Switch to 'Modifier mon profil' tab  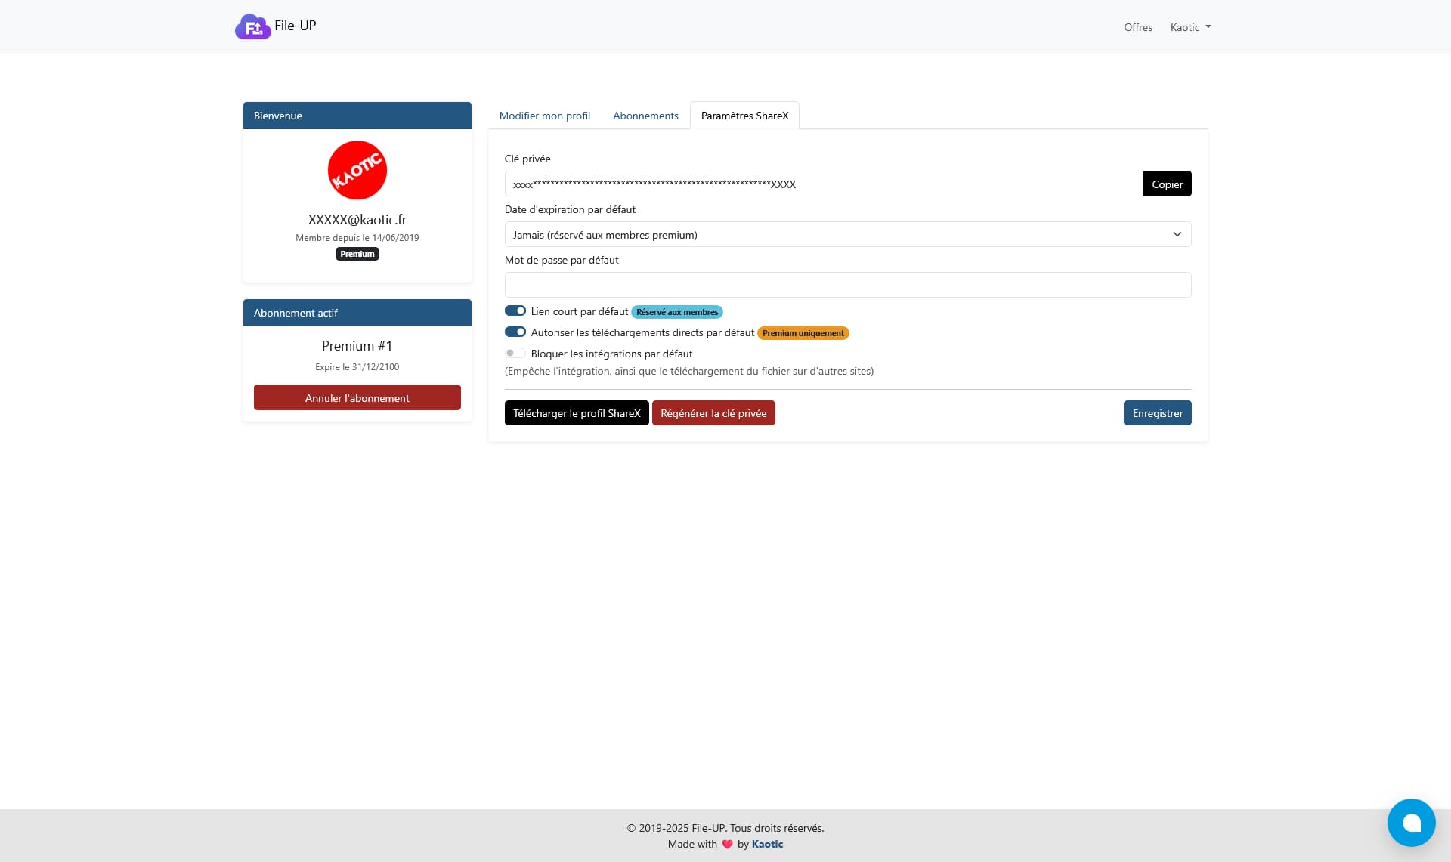tap(544, 116)
